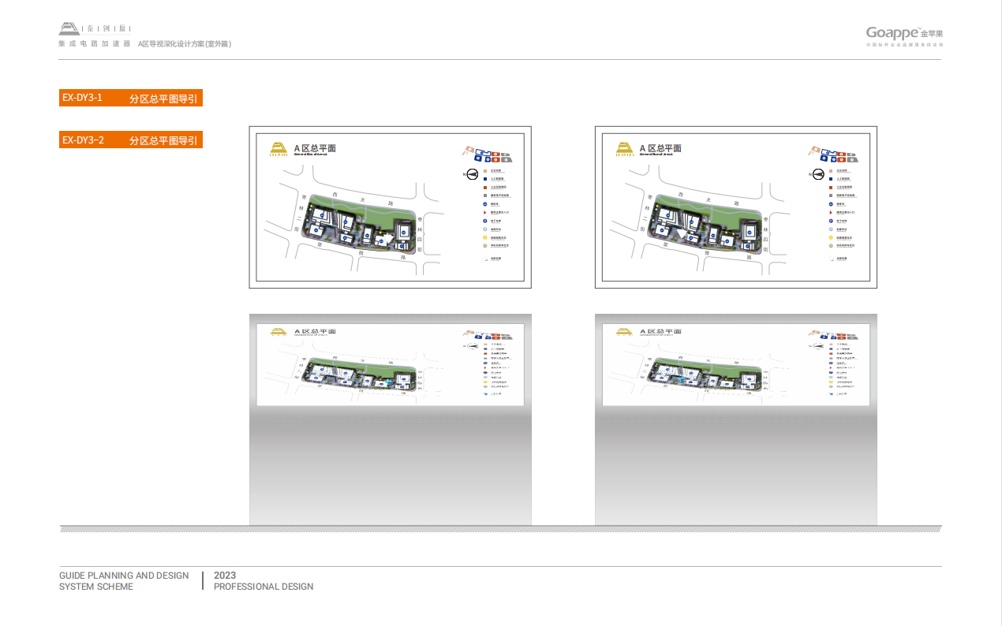Open the bottom-right signage mockup image

pyautogui.click(x=735, y=419)
